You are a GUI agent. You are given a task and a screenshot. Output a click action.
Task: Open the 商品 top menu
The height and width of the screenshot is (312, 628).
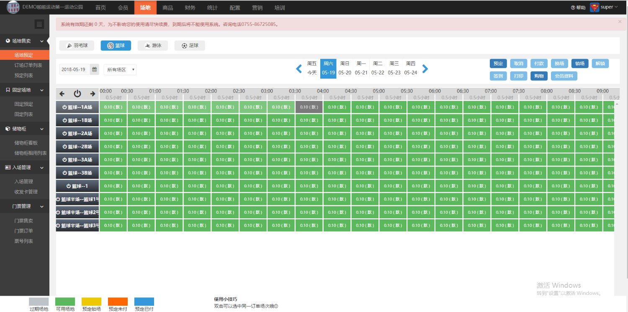coord(168,8)
